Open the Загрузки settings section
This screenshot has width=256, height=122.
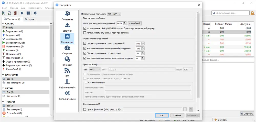click(67, 28)
